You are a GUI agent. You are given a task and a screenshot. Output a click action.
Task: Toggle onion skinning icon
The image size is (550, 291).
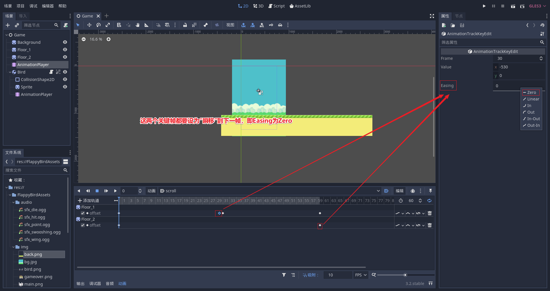click(x=413, y=191)
